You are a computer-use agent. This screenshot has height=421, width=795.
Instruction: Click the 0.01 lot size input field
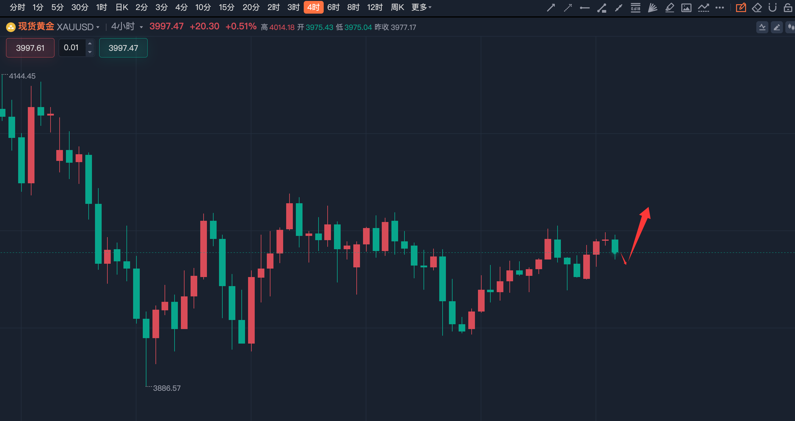click(x=72, y=48)
